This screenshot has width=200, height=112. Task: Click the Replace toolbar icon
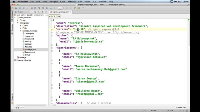[47, 8]
